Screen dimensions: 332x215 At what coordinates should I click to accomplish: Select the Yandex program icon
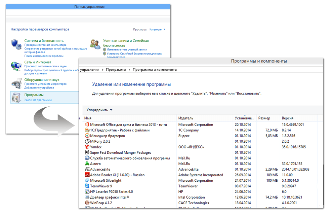(87, 147)
